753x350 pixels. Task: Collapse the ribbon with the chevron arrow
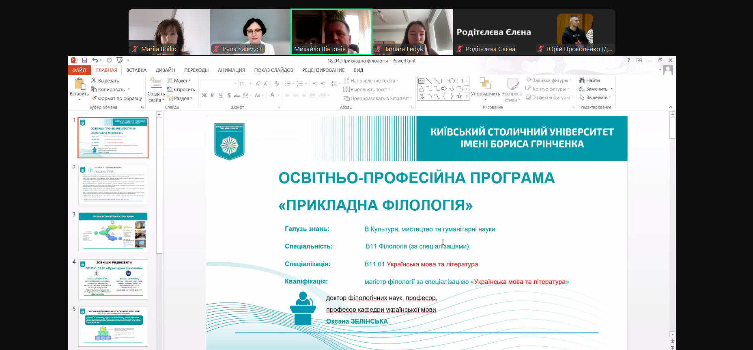pyautogui.click(x=671, y=107)
